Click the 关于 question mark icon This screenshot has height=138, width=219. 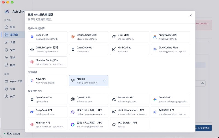(x=6, y=96)
